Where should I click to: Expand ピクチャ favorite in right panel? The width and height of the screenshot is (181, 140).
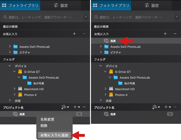101,52
